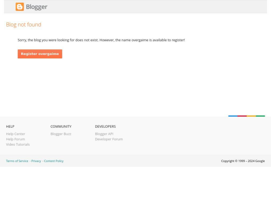Go to the Developer Forum link
Image resolution: width=271 pixels, height=203 pixels.
[x=108, y=139]
